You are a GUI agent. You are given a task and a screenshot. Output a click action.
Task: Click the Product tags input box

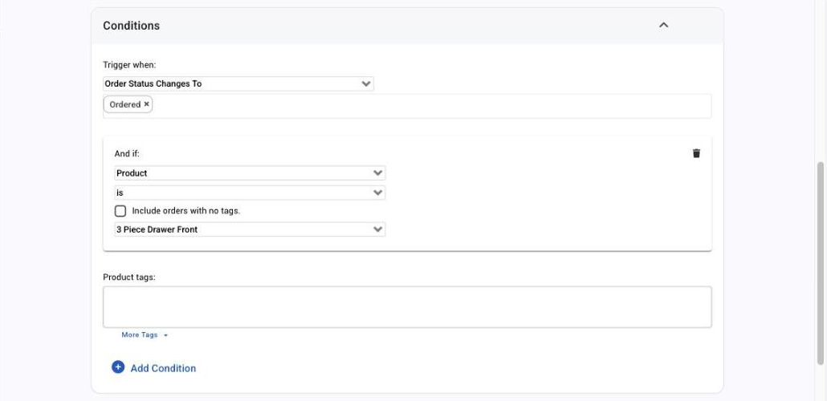[407, 307]
